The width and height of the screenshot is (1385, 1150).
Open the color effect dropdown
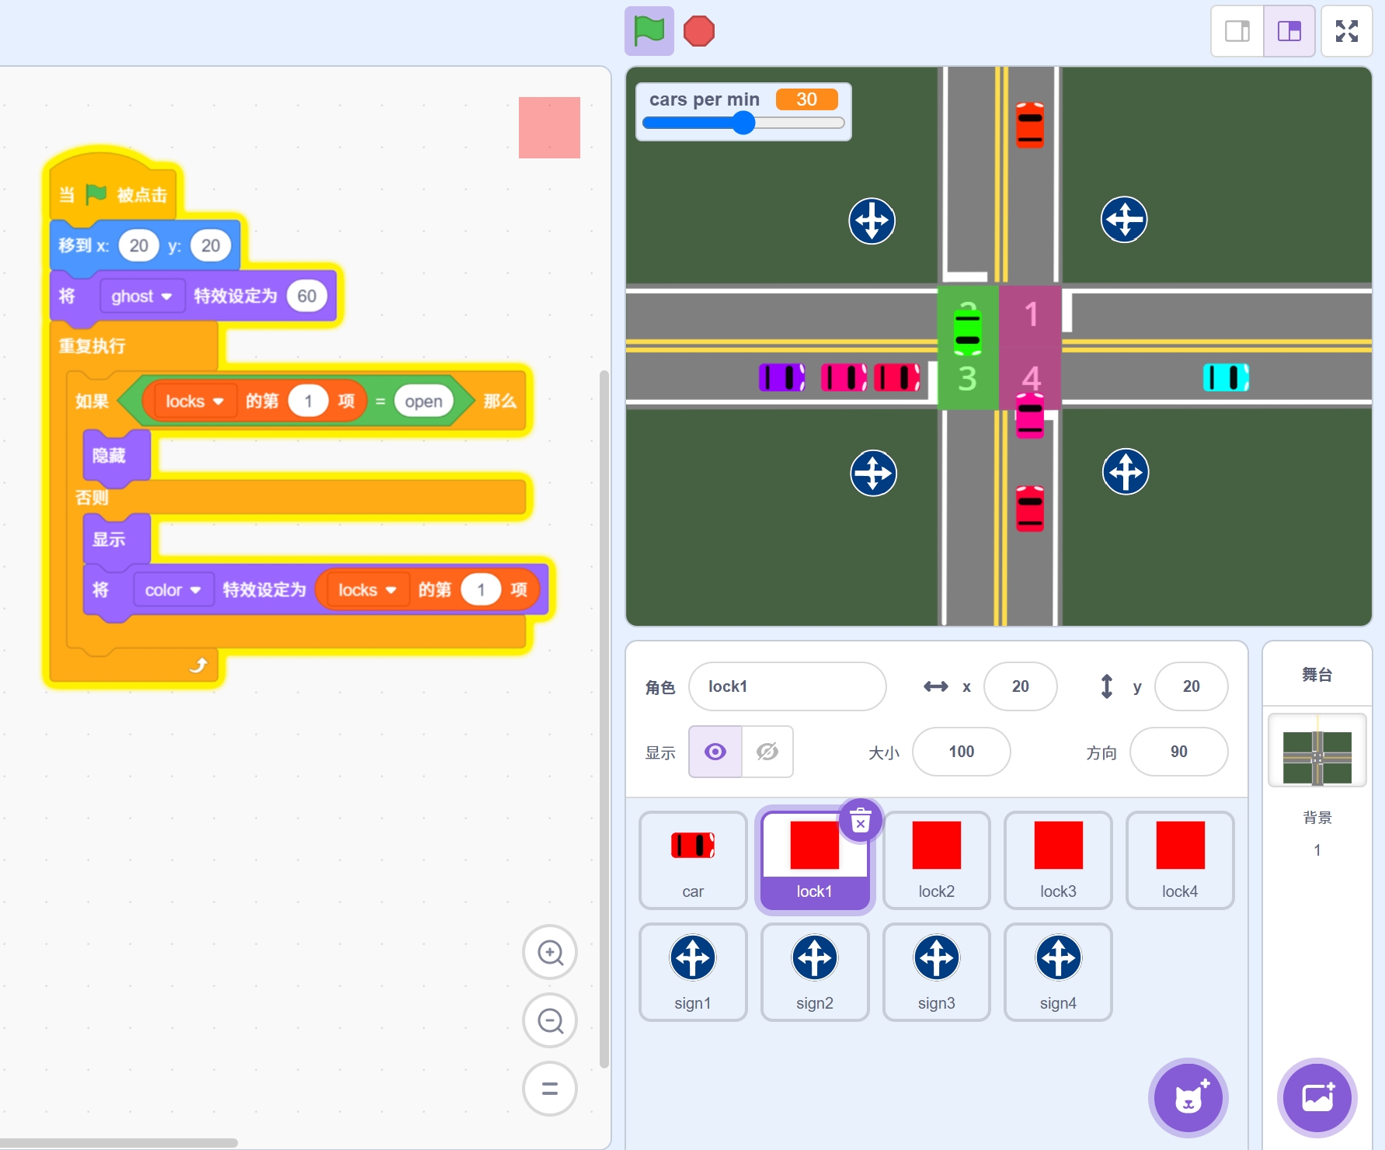click(172, 590)
